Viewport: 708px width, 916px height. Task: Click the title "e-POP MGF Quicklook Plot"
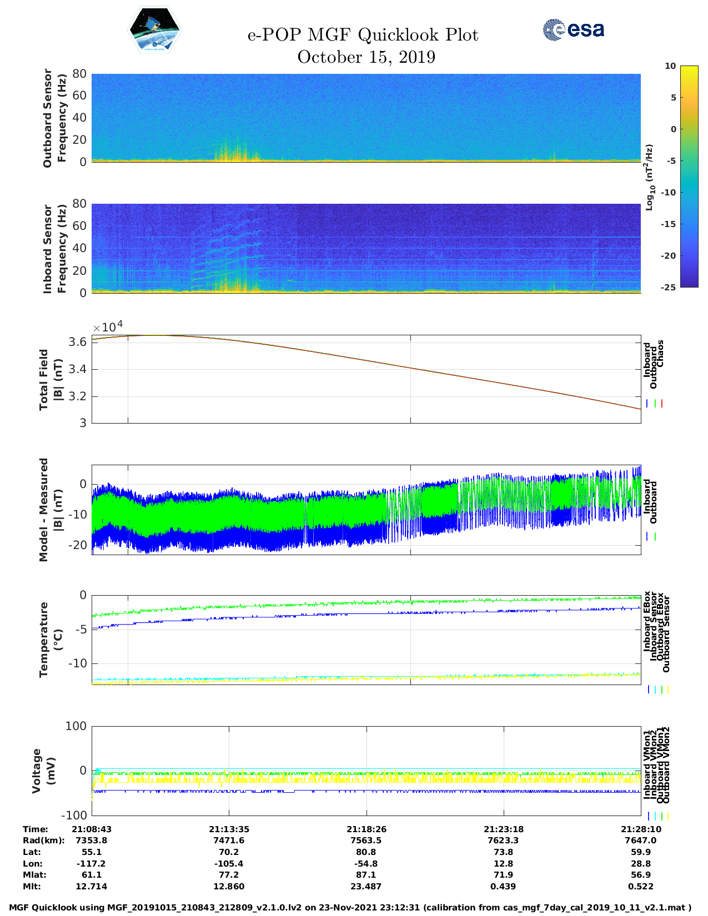click(363, 35)
